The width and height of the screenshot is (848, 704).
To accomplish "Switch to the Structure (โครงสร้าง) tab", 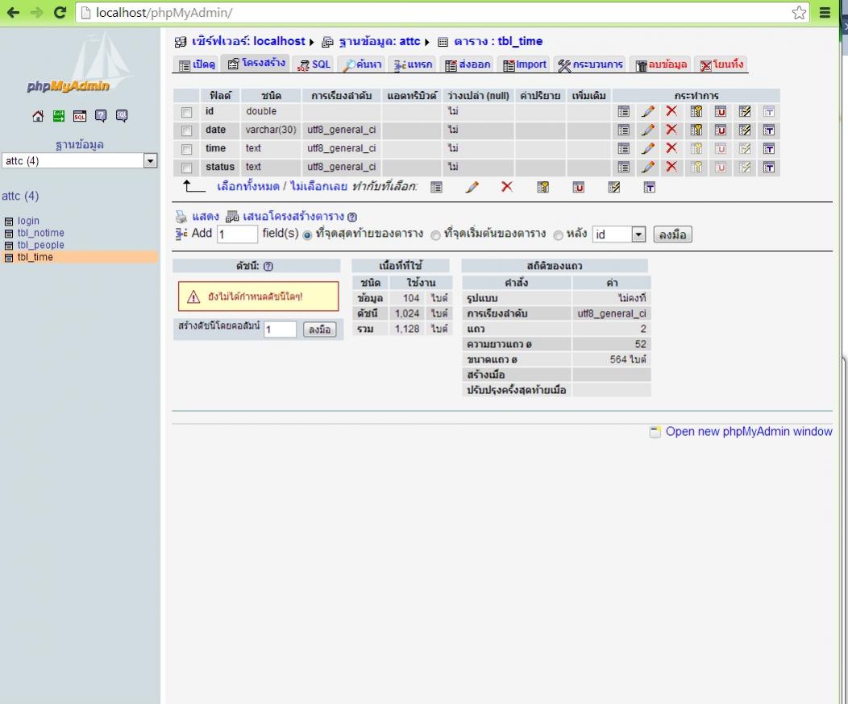I will 257,63.
